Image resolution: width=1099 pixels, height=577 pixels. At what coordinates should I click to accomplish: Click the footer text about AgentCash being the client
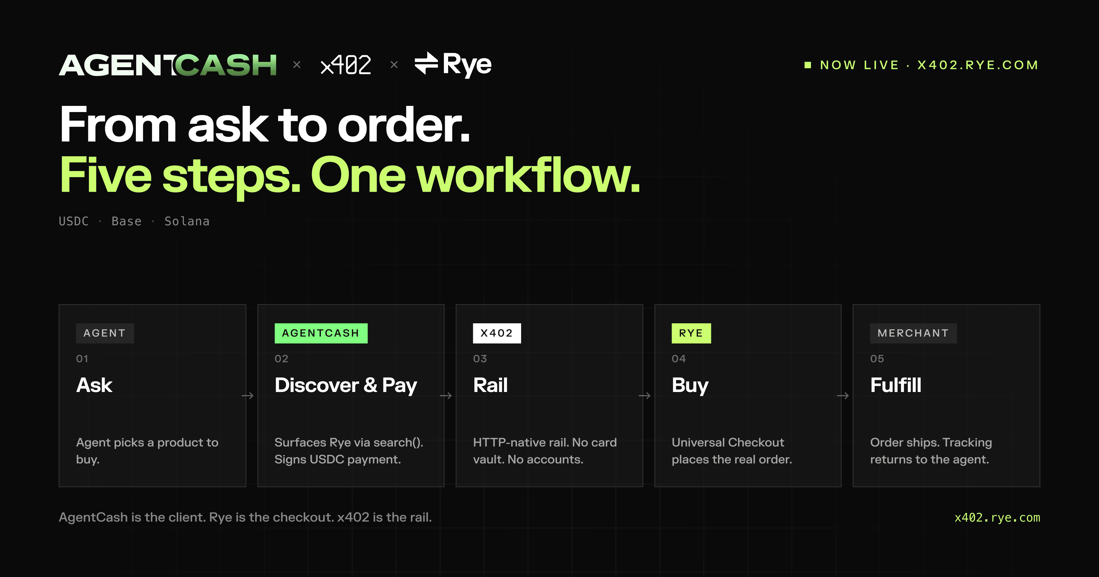246,517
